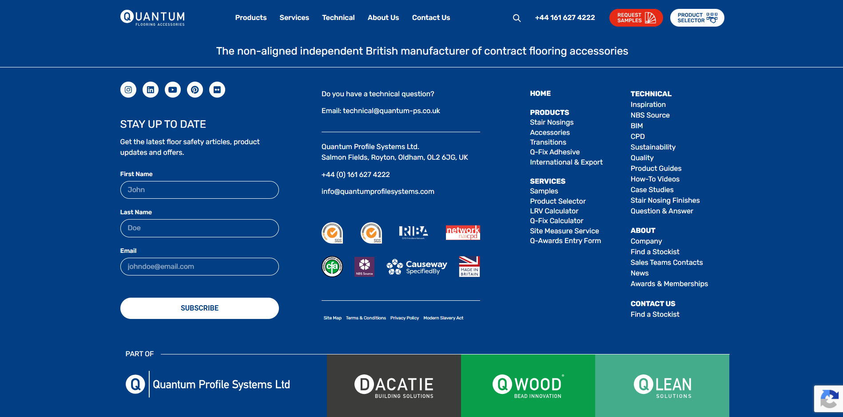Viewport: 843px width, 417px height.
Task: Click the RIBA CPD logo
Action: (x=414, y=232)
